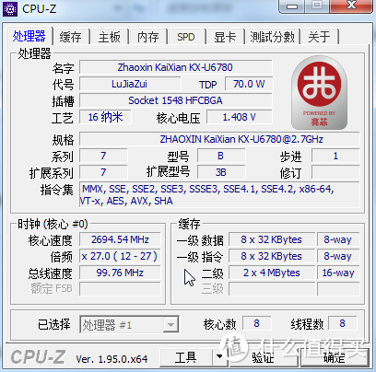Switch to the 缓存 tab
This screenshot has height=372, width=376.
(71, 37)
